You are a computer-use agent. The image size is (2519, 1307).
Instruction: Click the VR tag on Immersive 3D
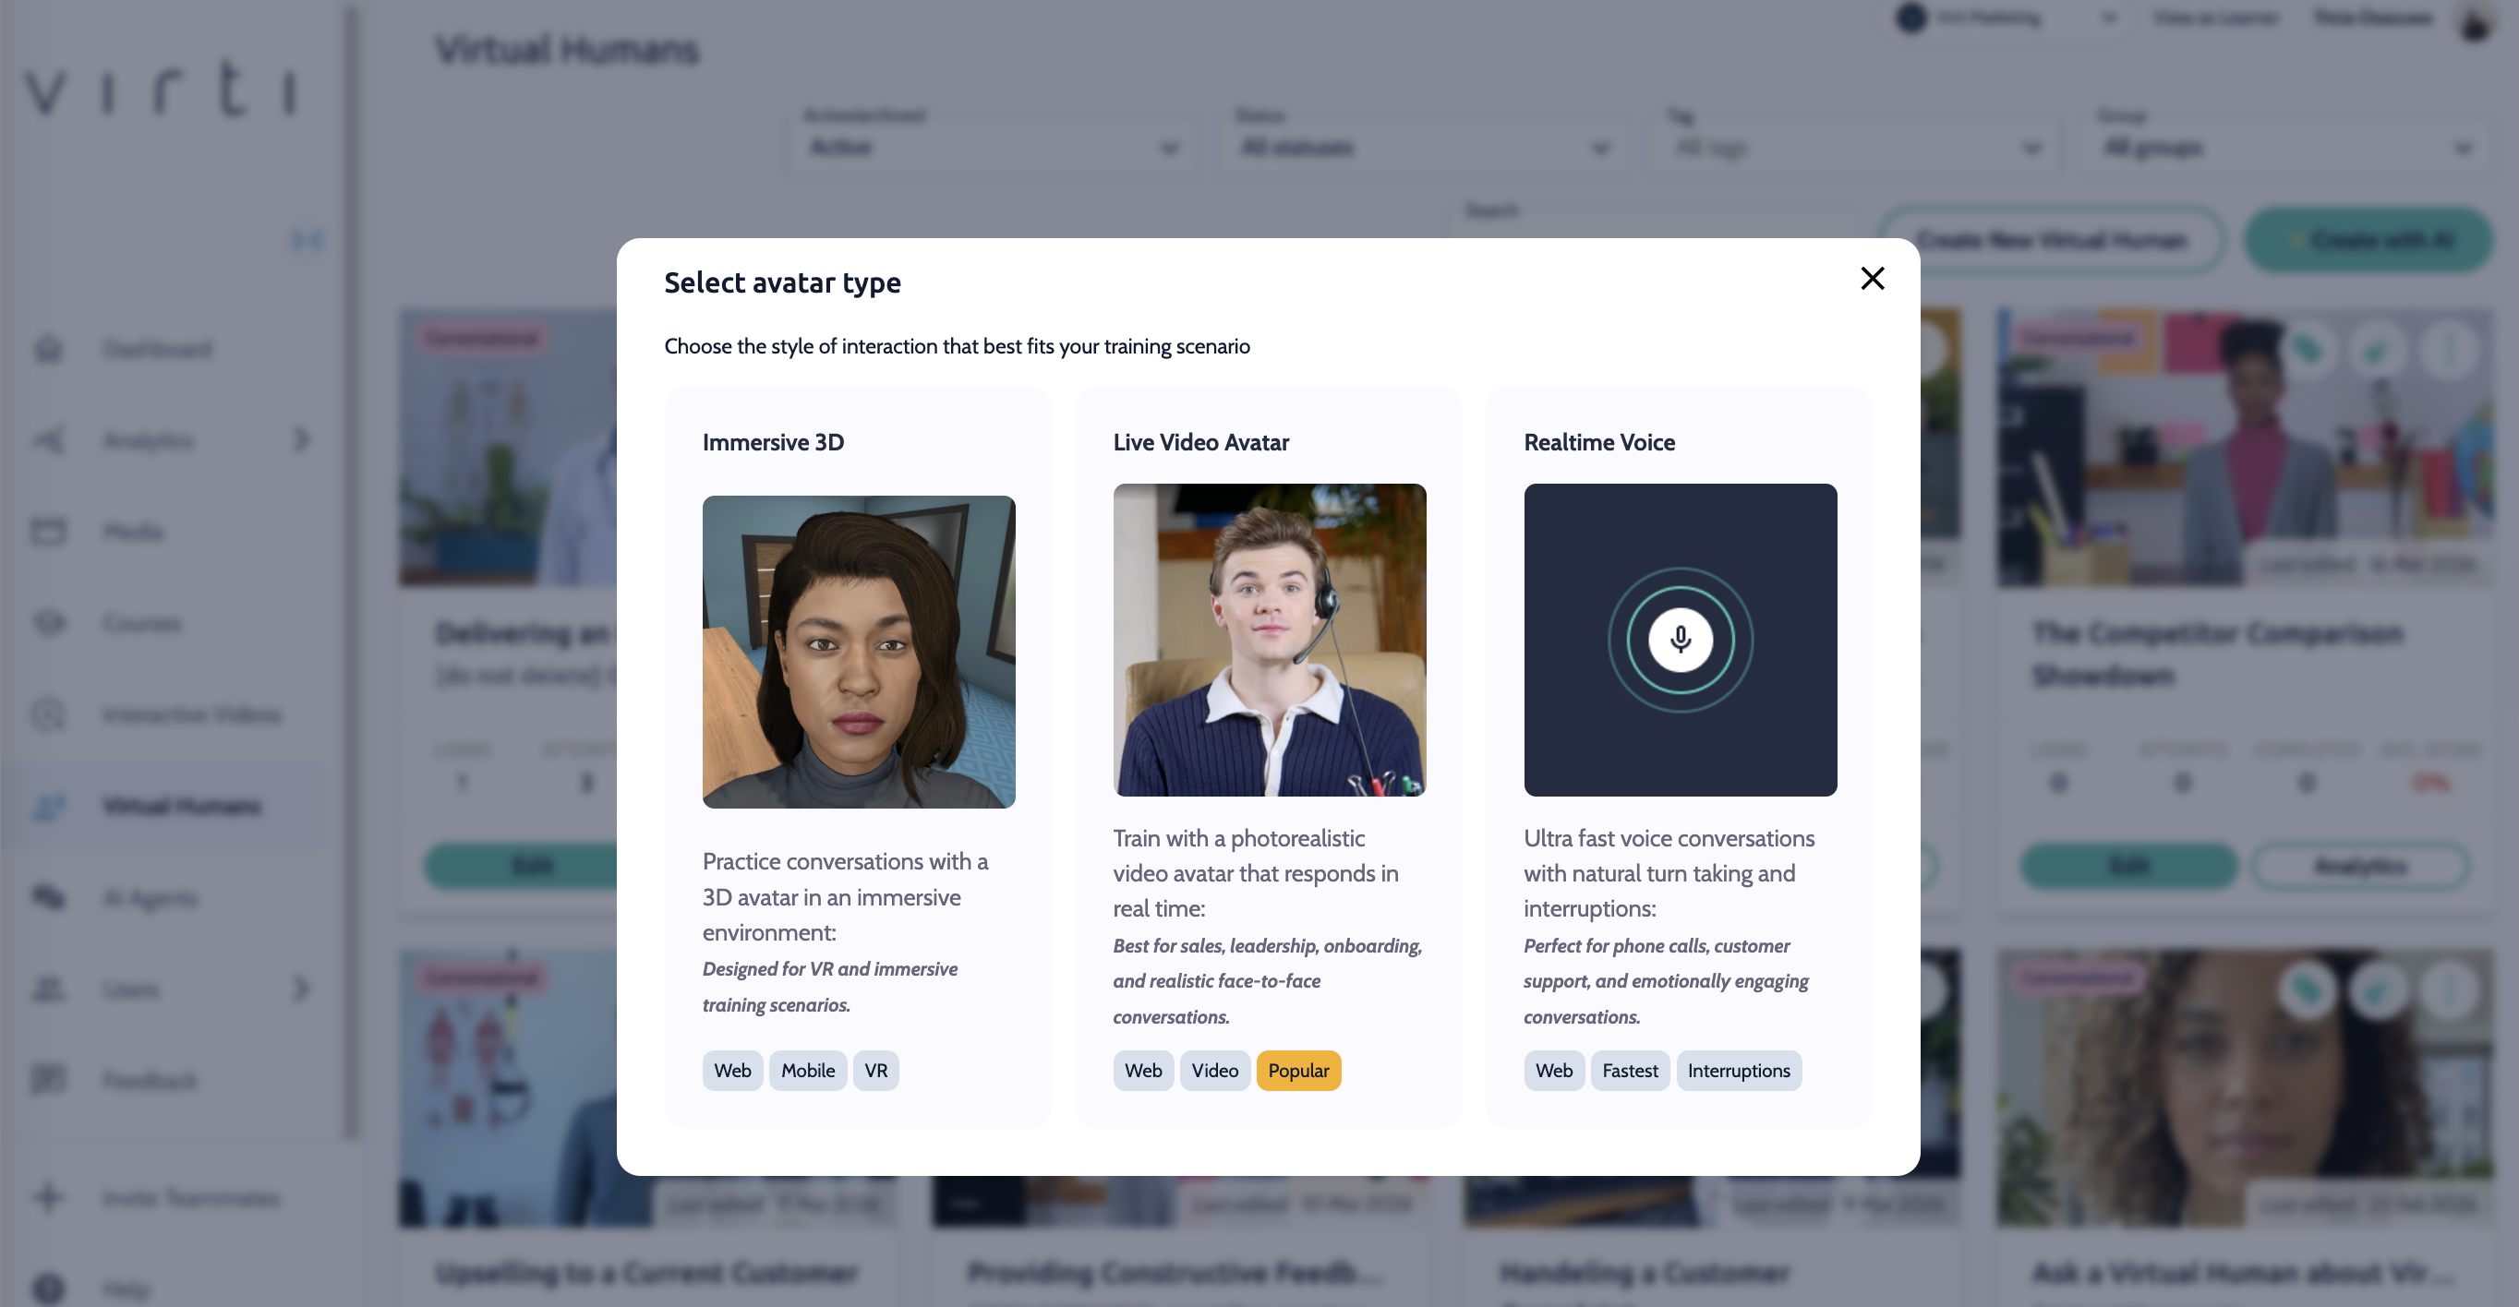coord(875,1071)
